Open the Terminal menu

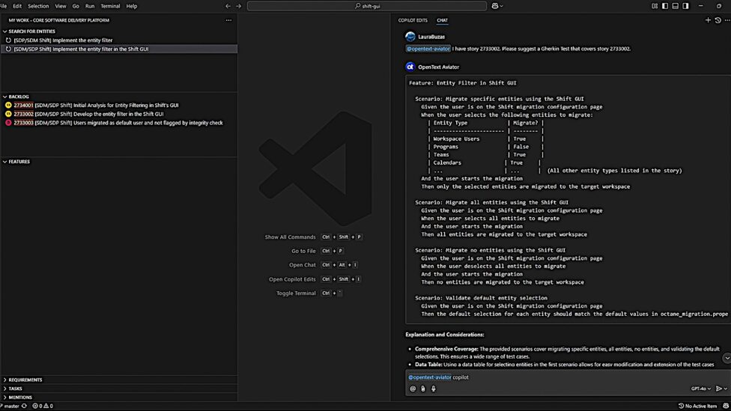pyautogui.click(x=111, y=6)
